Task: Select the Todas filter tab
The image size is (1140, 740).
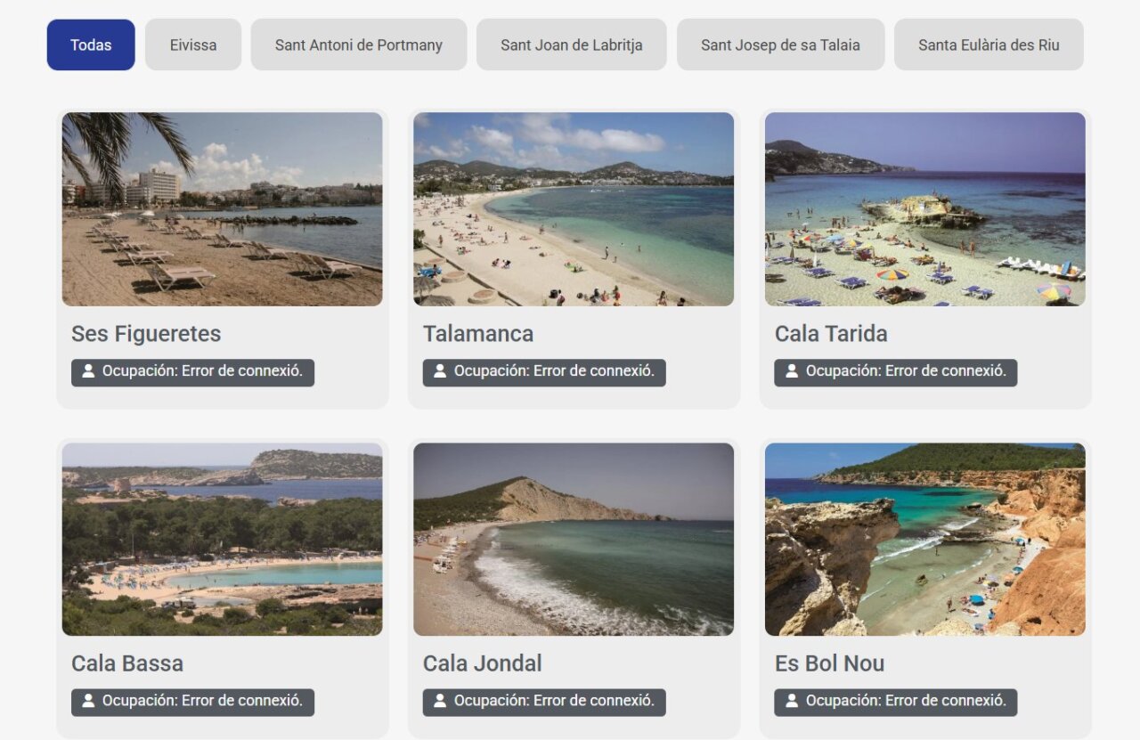Action: pyautogui.click(x=91, y=45)
